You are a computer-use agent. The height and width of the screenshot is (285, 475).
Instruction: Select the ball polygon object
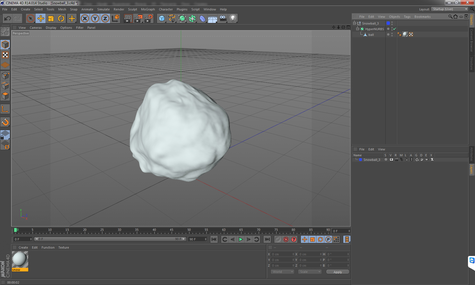(x=371, y=35)
